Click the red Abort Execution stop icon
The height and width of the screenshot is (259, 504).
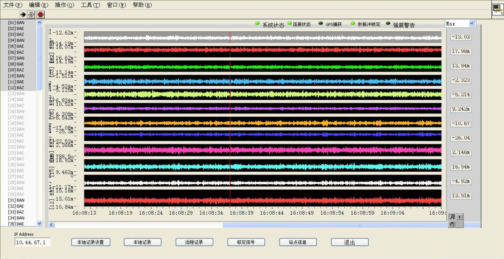tap(40, 14)
